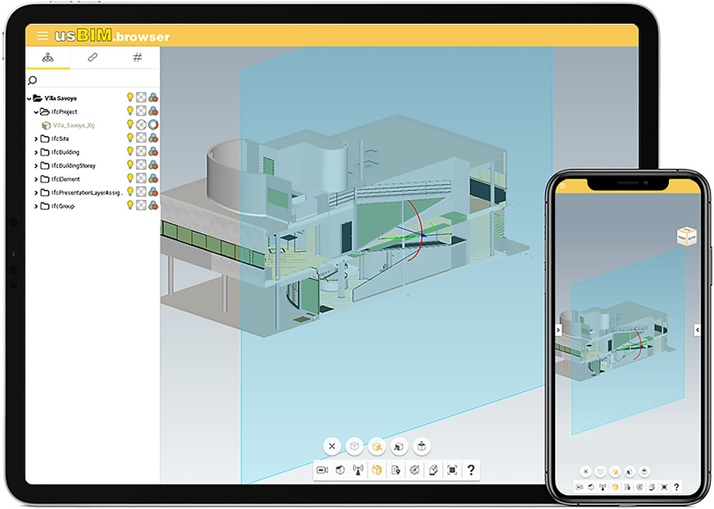Open the color circles icon for Villa Savoye
Screen dimensions: 714x509
click(x=153, y=98)
